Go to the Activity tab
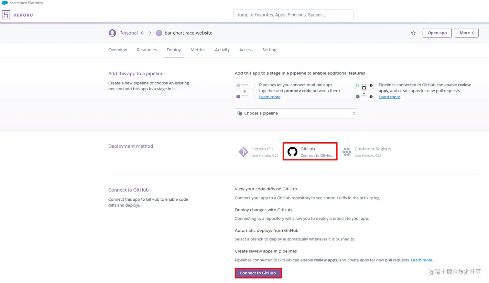This screenshot has width=489, height=283. 222,50
